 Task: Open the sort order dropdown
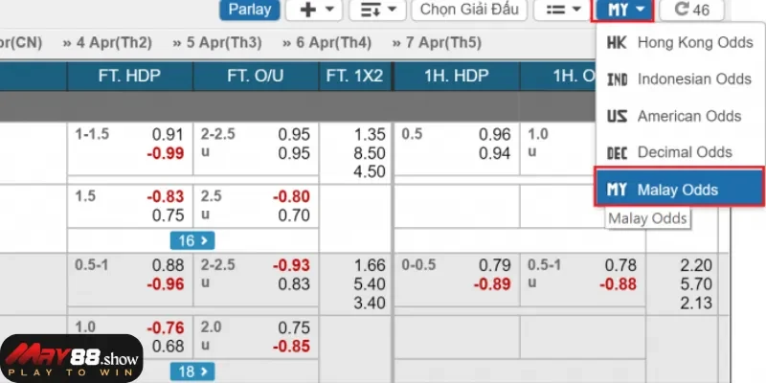click(x=377, y=10)
